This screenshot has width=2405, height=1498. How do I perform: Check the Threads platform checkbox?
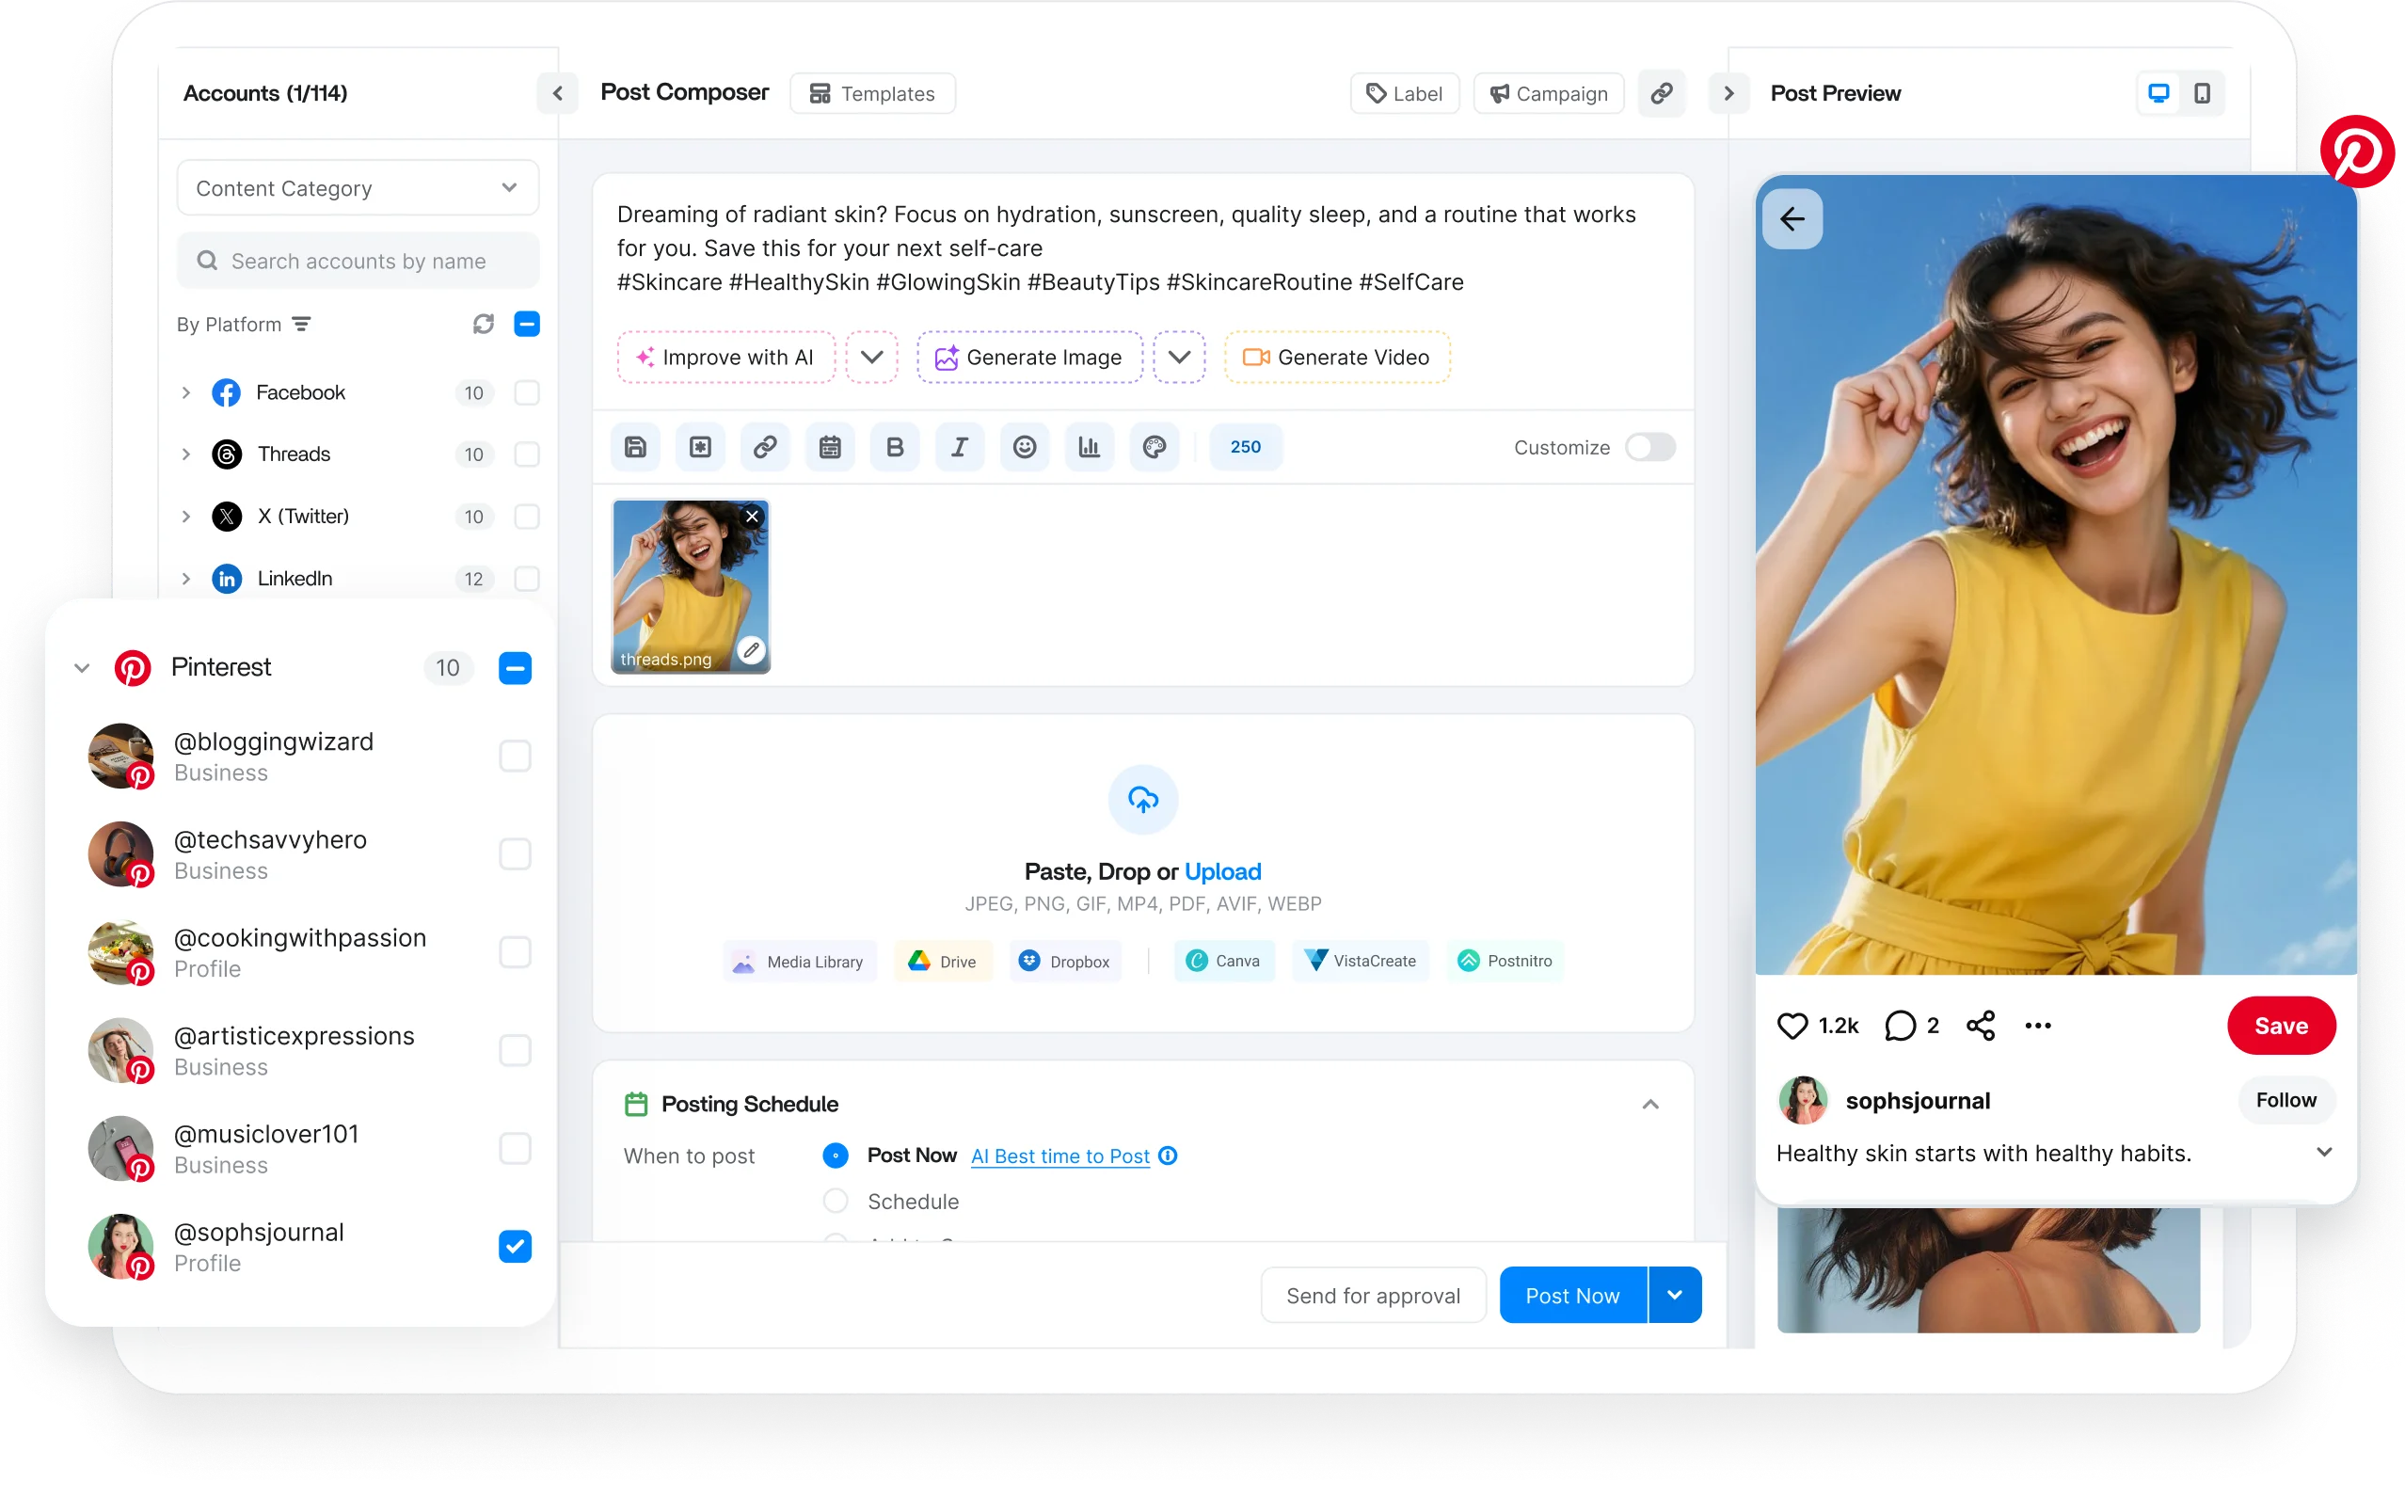tap(527, 454)
